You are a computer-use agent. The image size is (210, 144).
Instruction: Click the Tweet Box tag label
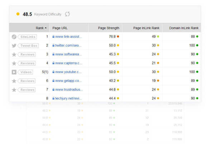click(x=28, y=46)
